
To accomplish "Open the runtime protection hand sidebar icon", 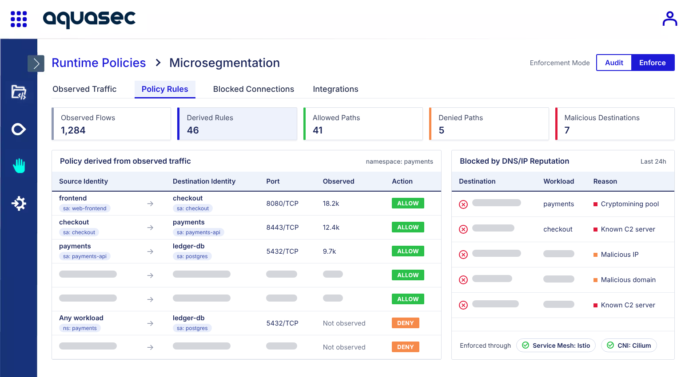I will click(x=19, y=166).
